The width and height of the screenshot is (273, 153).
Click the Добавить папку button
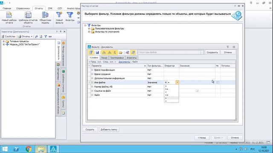pyautogui.click(x=109, y=130)
